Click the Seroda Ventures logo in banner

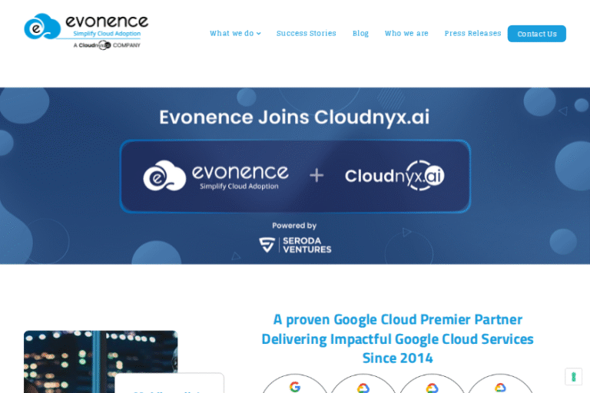[295, 244]
